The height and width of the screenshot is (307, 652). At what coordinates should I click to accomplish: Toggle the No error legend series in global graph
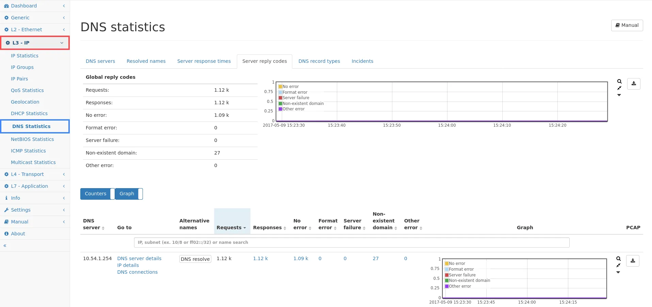click(x=290, y=87)
